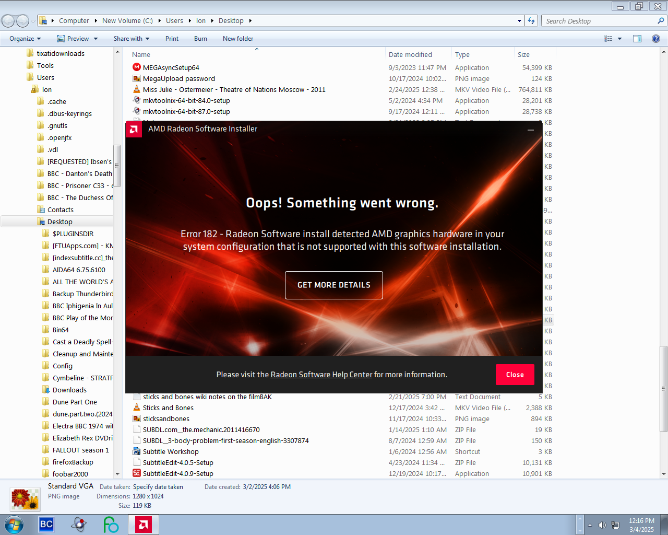668x535 pixels.
Task: Click the GET MORE DETAILS button
Action: [334, 285]
